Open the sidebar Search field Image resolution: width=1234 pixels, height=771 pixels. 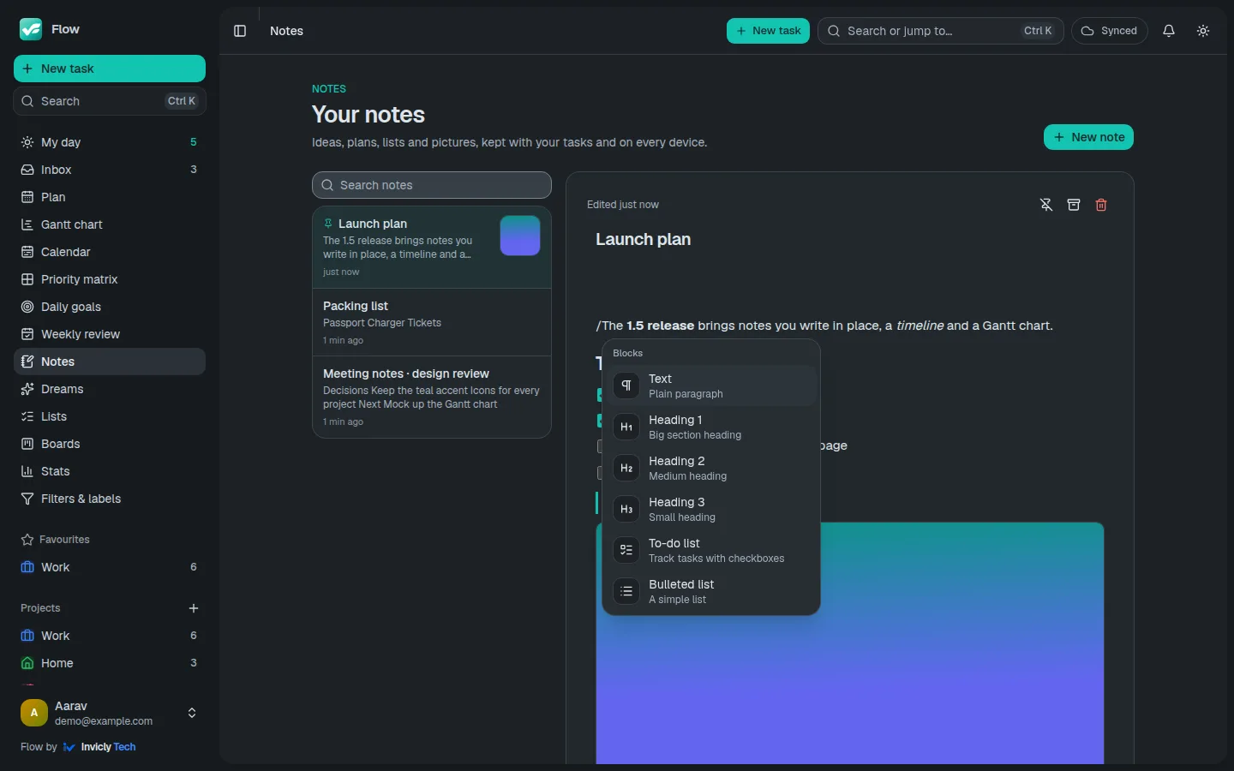click(110, 101)
